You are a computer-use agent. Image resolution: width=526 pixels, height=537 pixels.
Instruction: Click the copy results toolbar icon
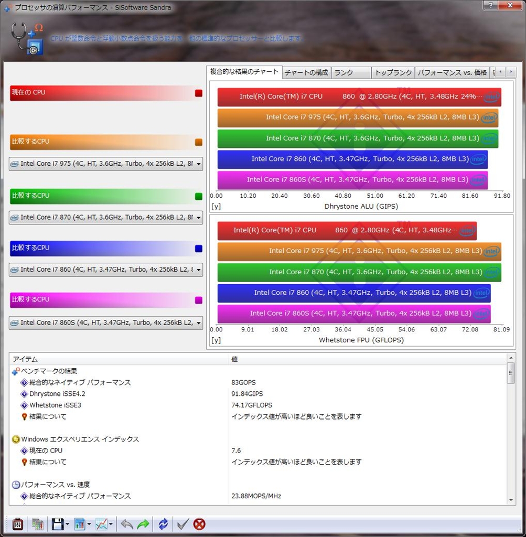click(37, 524)
